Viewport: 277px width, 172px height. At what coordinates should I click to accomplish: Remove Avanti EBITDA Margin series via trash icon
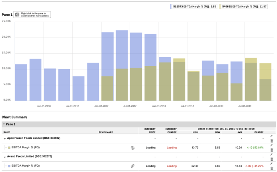click(271, 168)
